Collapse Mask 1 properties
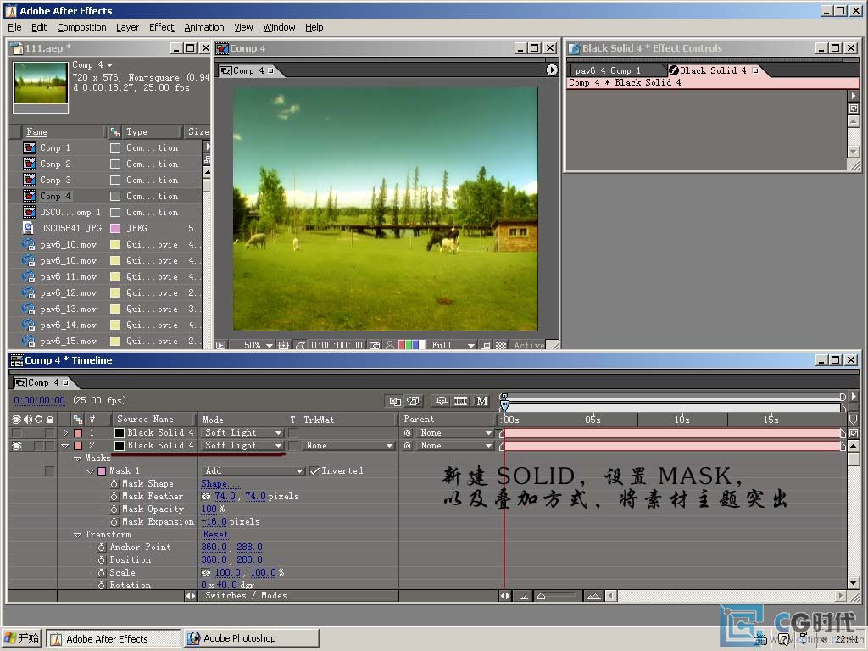 90,471
